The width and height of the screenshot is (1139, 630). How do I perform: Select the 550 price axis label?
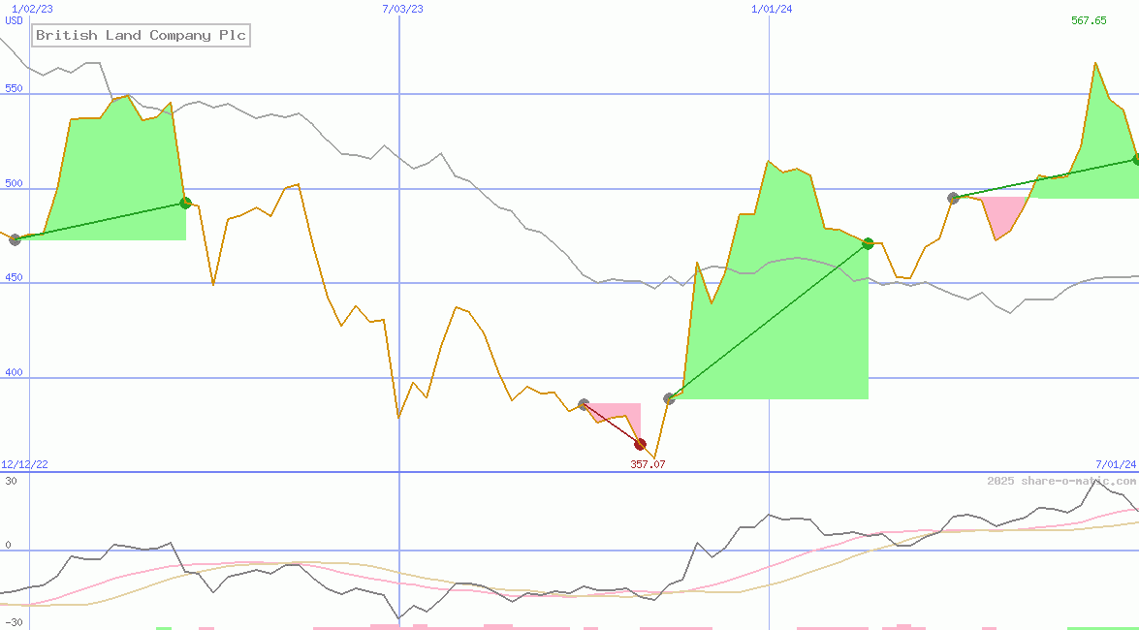(14, 88)
